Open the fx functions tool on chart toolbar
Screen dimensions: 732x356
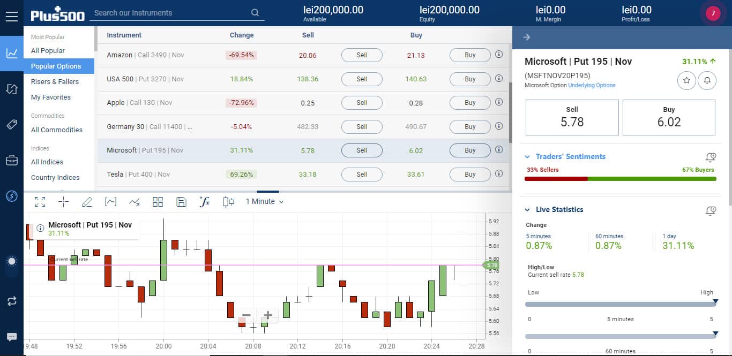point(204,202)
